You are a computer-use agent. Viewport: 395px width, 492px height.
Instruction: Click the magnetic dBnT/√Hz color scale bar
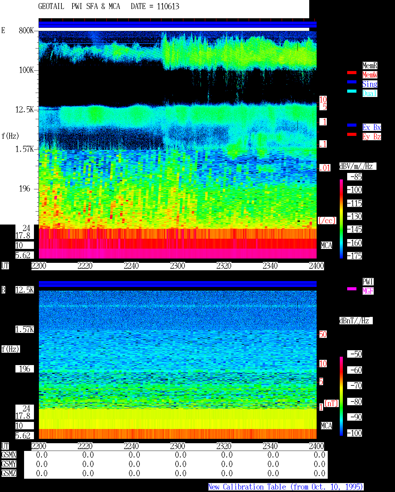point(341,396)
